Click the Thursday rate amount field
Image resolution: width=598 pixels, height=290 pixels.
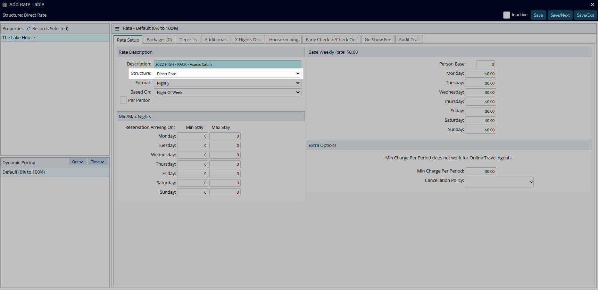click(x=481, y=102)
